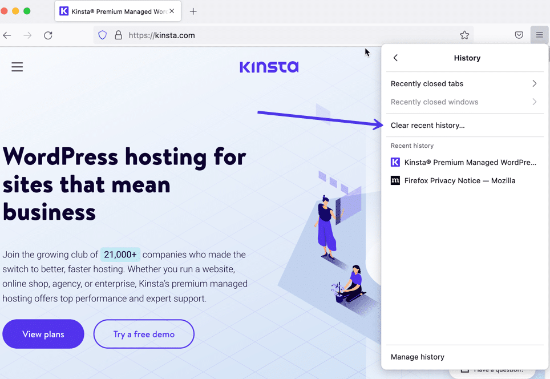Screen dimensions: 550x379
Task: Click the browser back arrow icon
Action: coord(7,35)
